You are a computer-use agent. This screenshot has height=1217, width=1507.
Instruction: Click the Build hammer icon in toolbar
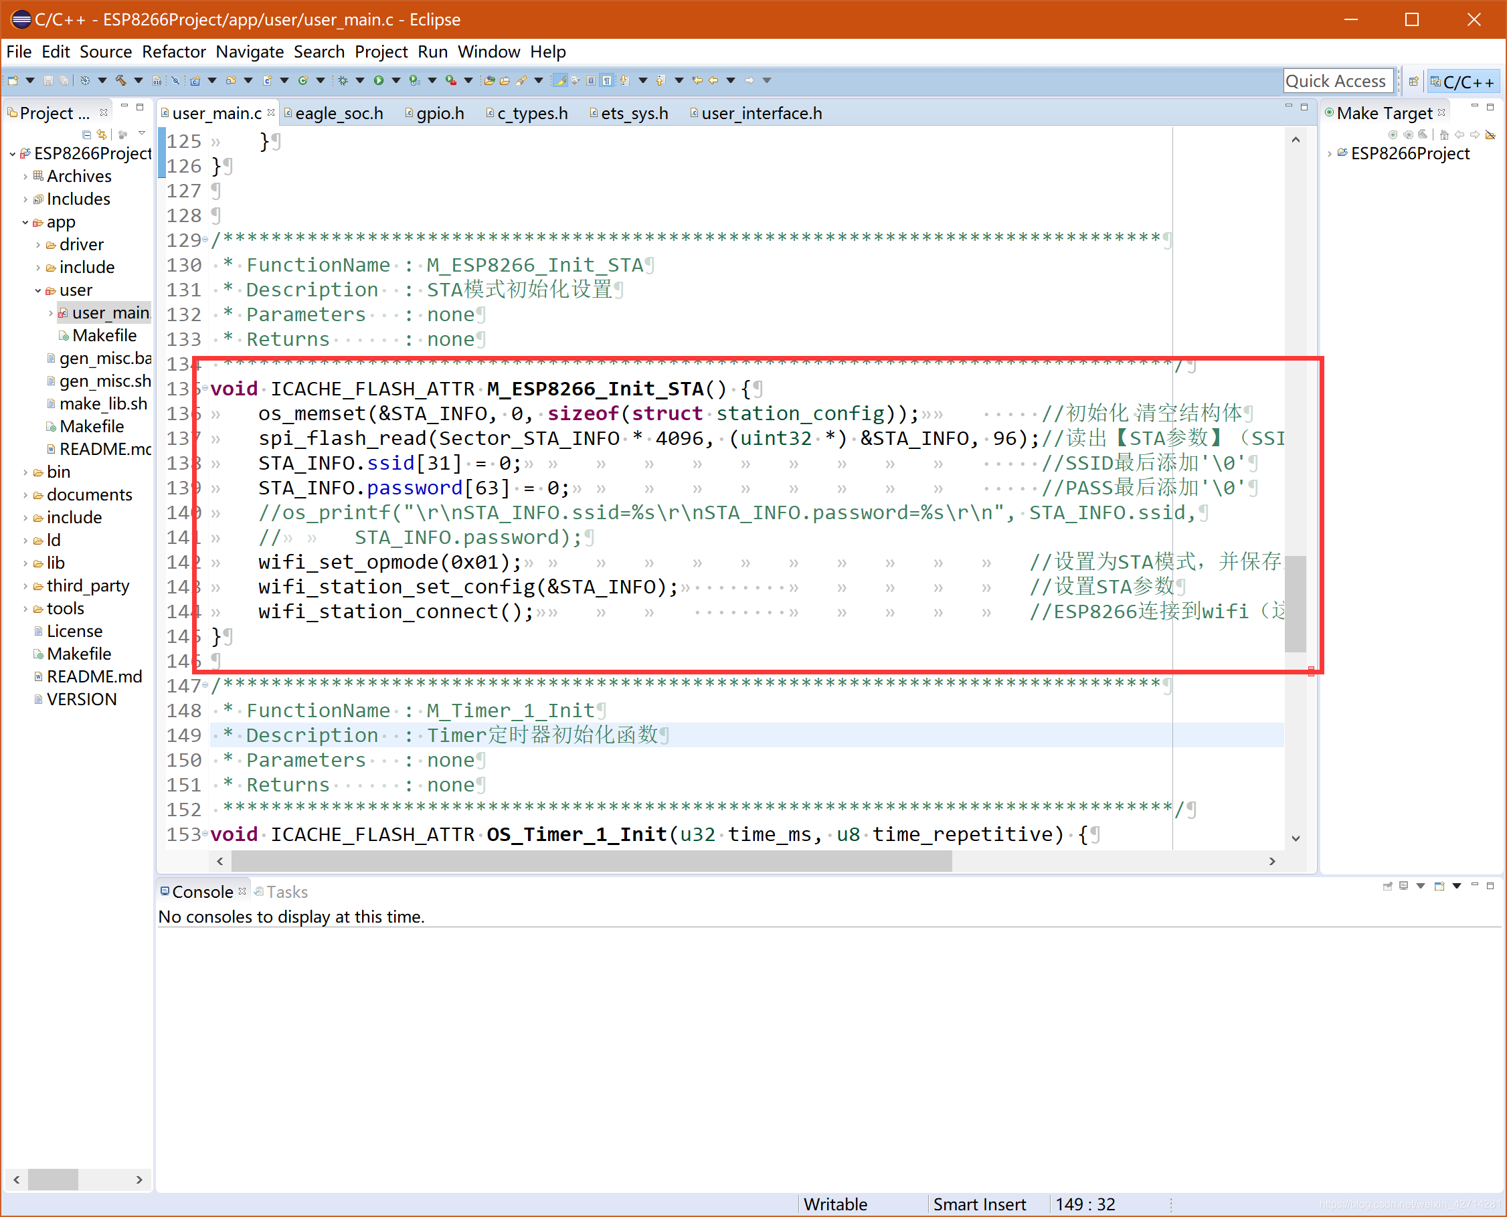pos(120,80)
